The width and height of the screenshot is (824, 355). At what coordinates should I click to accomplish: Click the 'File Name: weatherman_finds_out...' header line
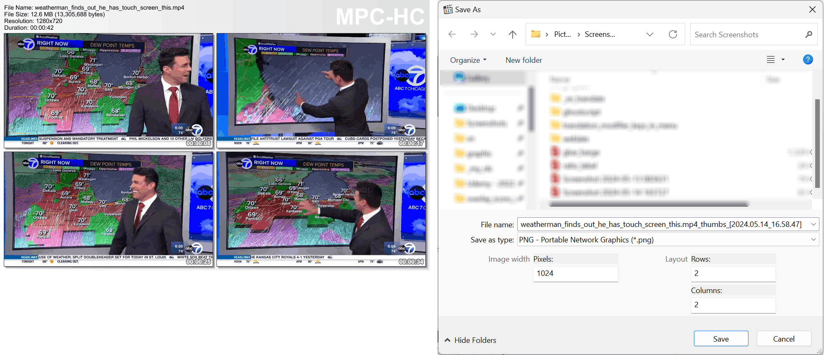tap(94, 8)
